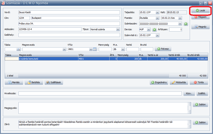This screenshot has width=213, height=134.
Task: Click the Mégsem cancel button
Action: coord(201,17)
